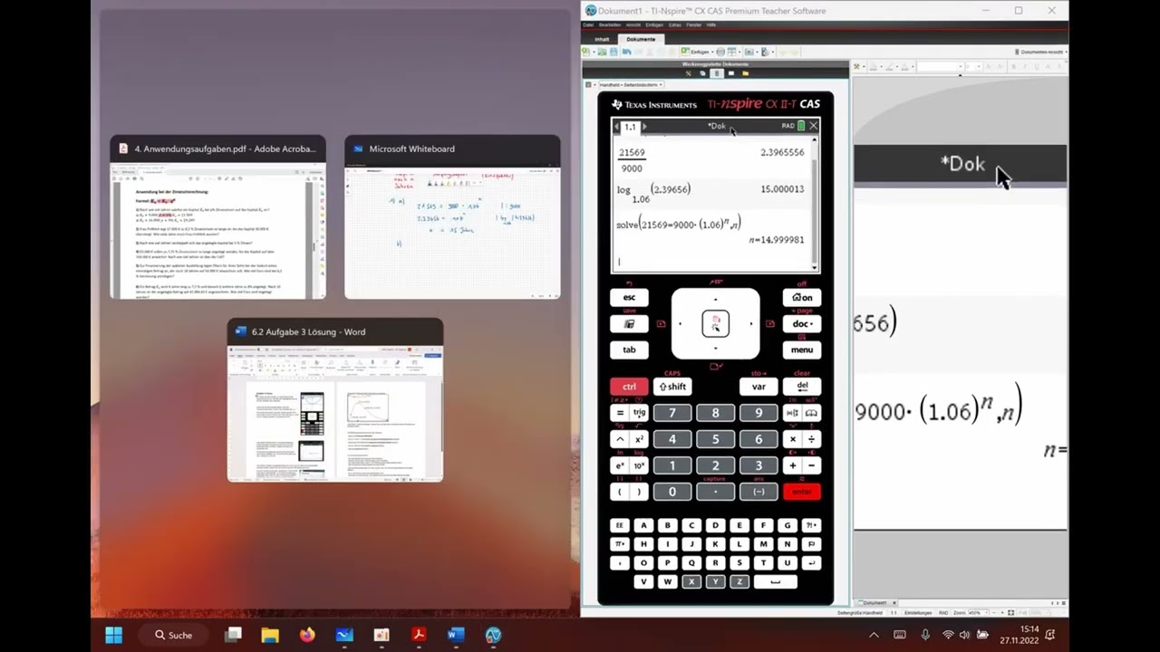The height and width of the screenshot is (652, 1160).
Task: Click the touchpad right arrow
Action: tap(750, 323)
